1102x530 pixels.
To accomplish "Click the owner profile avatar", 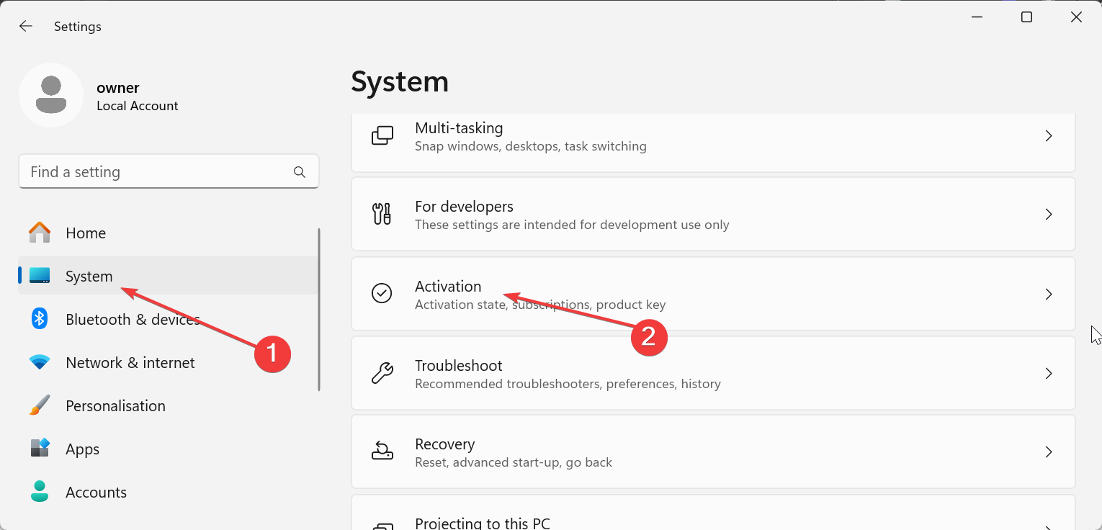I will click(51, 95).
